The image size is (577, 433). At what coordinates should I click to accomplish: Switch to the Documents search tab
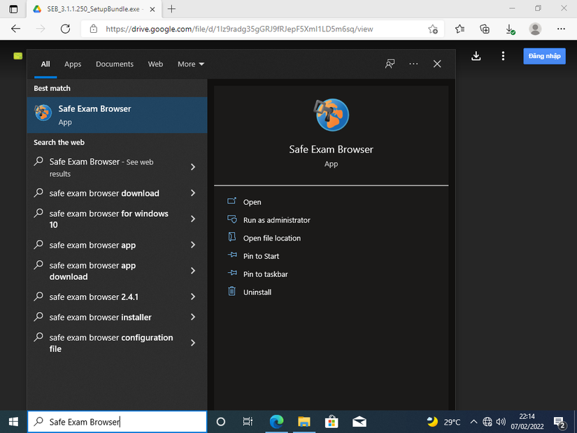click(115, 64)
